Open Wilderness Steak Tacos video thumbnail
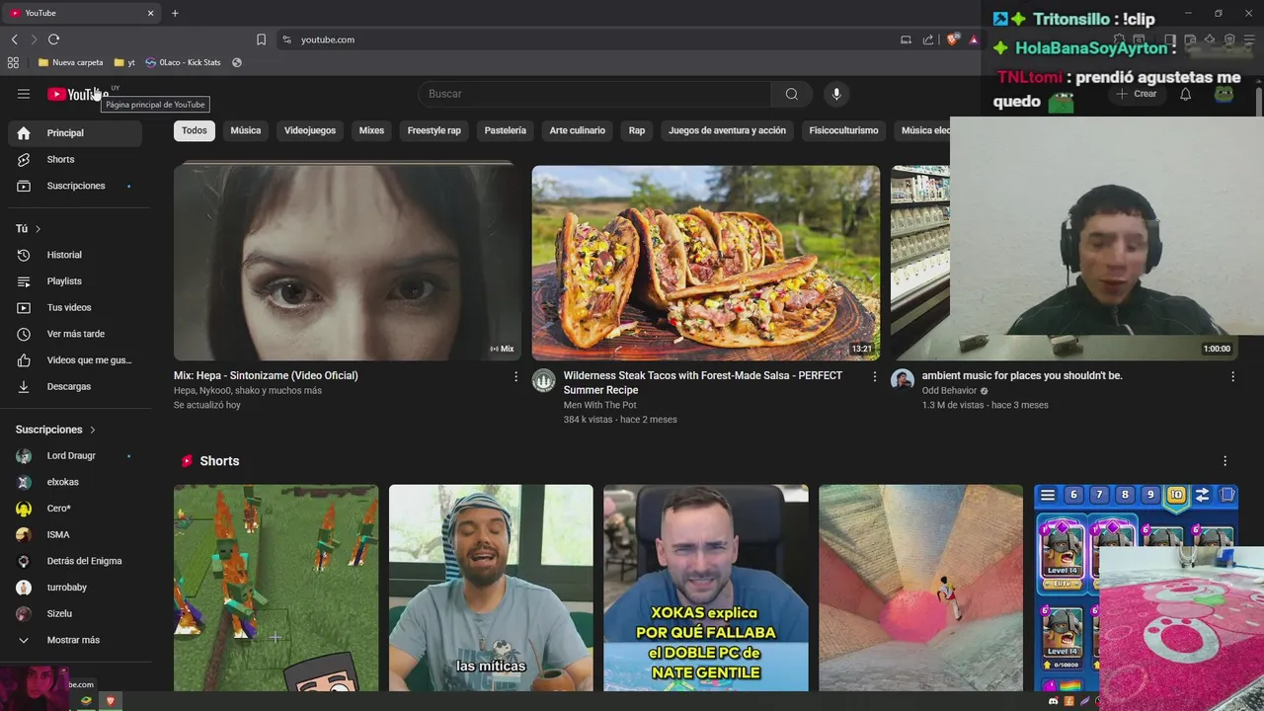Image resolution: width=1264 pixels, height=711 pixels. coord(706,262)
